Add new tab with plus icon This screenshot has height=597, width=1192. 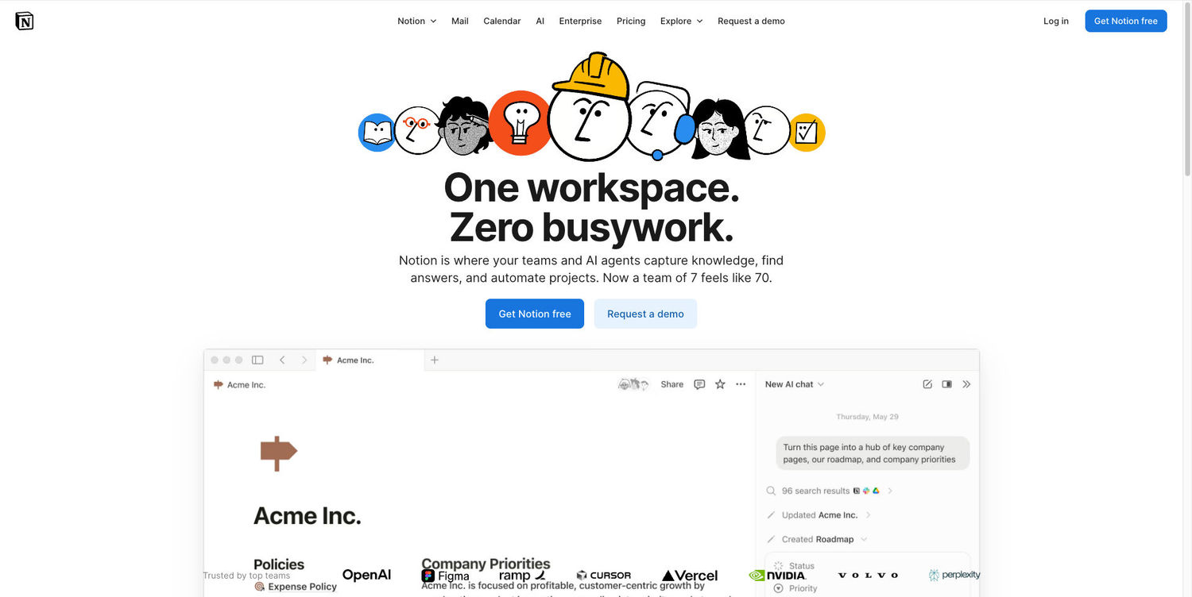(x=435, y=360)
